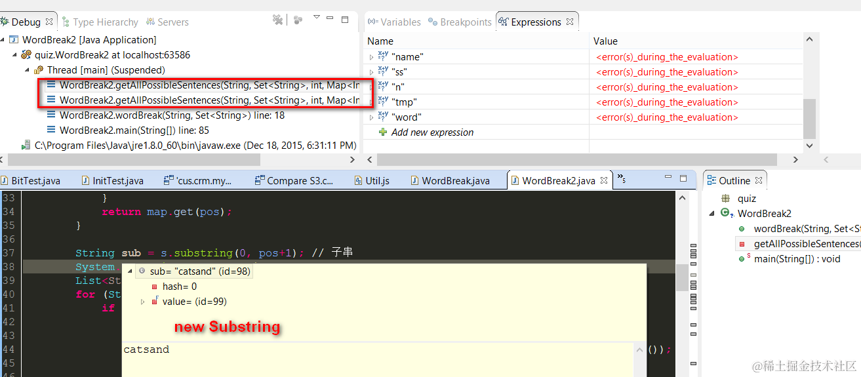Click the hash= 0 field in hover popup
Screen dimensions: 861x377
tap(179, 287)
